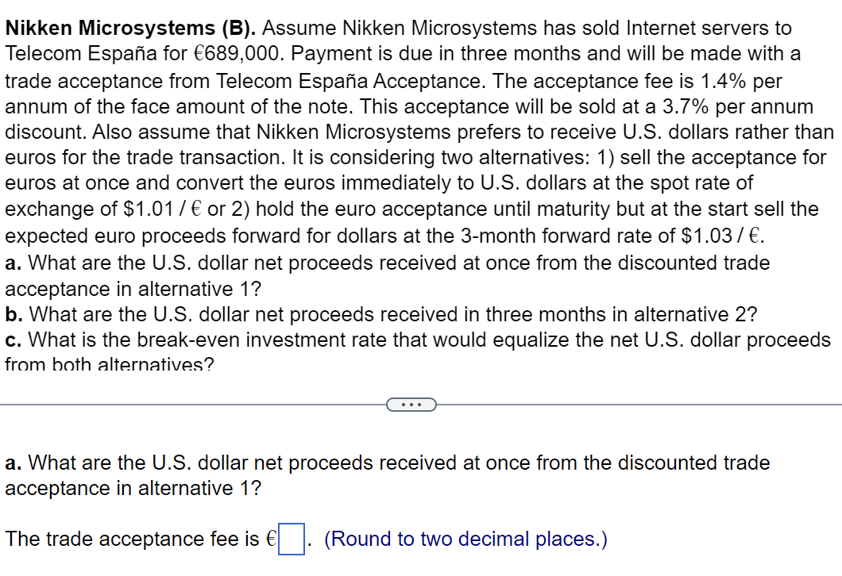Collapse the problem statement with the ellipsis toggle
The image size is (842, 576).
[410, 405]
